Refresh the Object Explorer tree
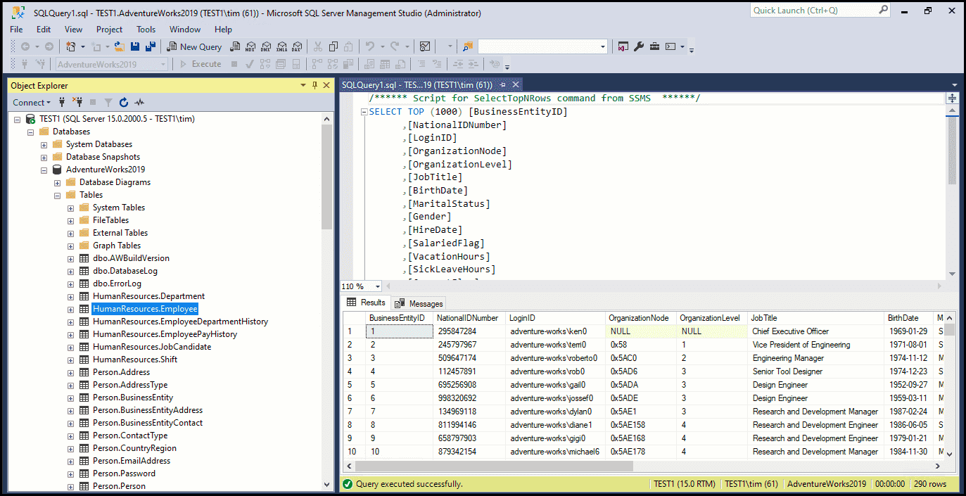 (x=123, y=103)
